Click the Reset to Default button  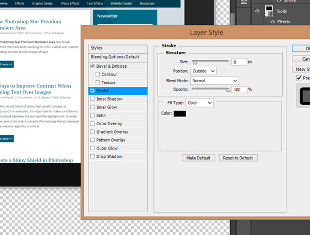coord(238,158)
